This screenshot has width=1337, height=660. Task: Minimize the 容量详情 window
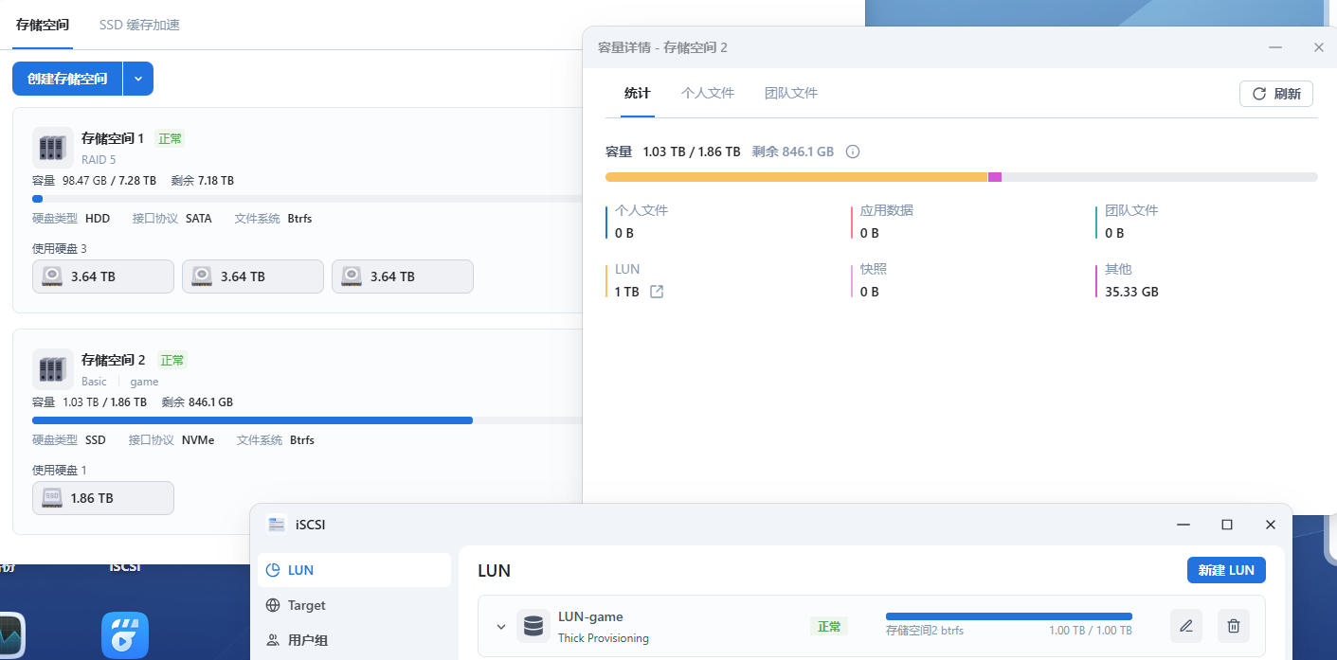click(x=1275, y=47)
